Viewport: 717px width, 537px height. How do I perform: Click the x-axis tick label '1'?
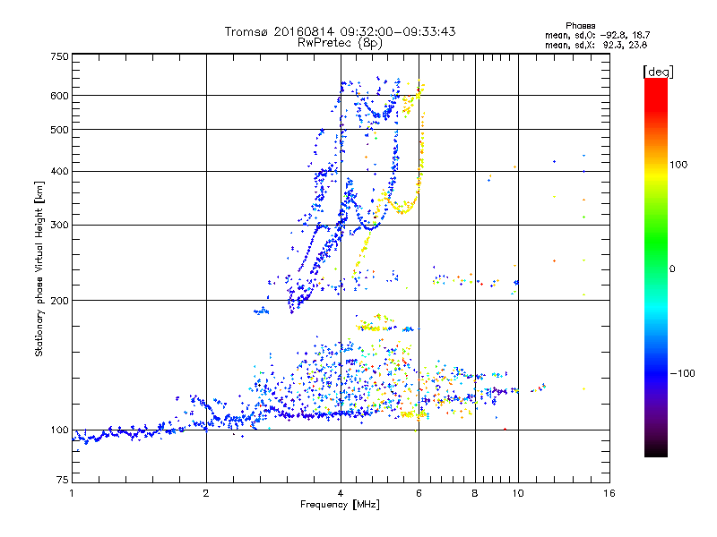pyautogui.click(x=72, y=493)
